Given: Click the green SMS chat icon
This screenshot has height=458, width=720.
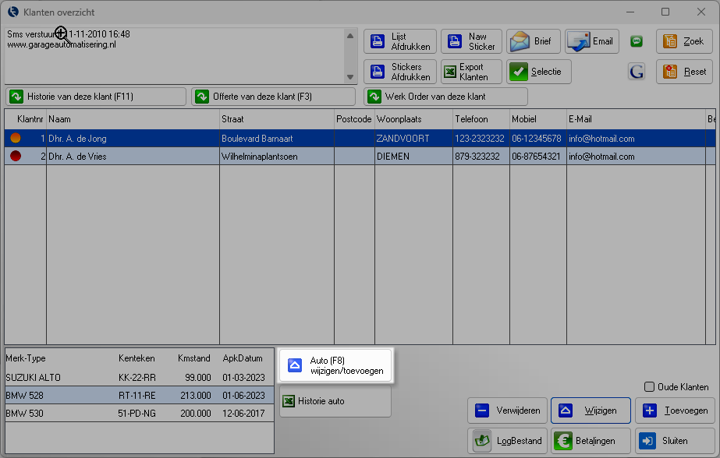Looking at the screenshot, I should 637,41.
